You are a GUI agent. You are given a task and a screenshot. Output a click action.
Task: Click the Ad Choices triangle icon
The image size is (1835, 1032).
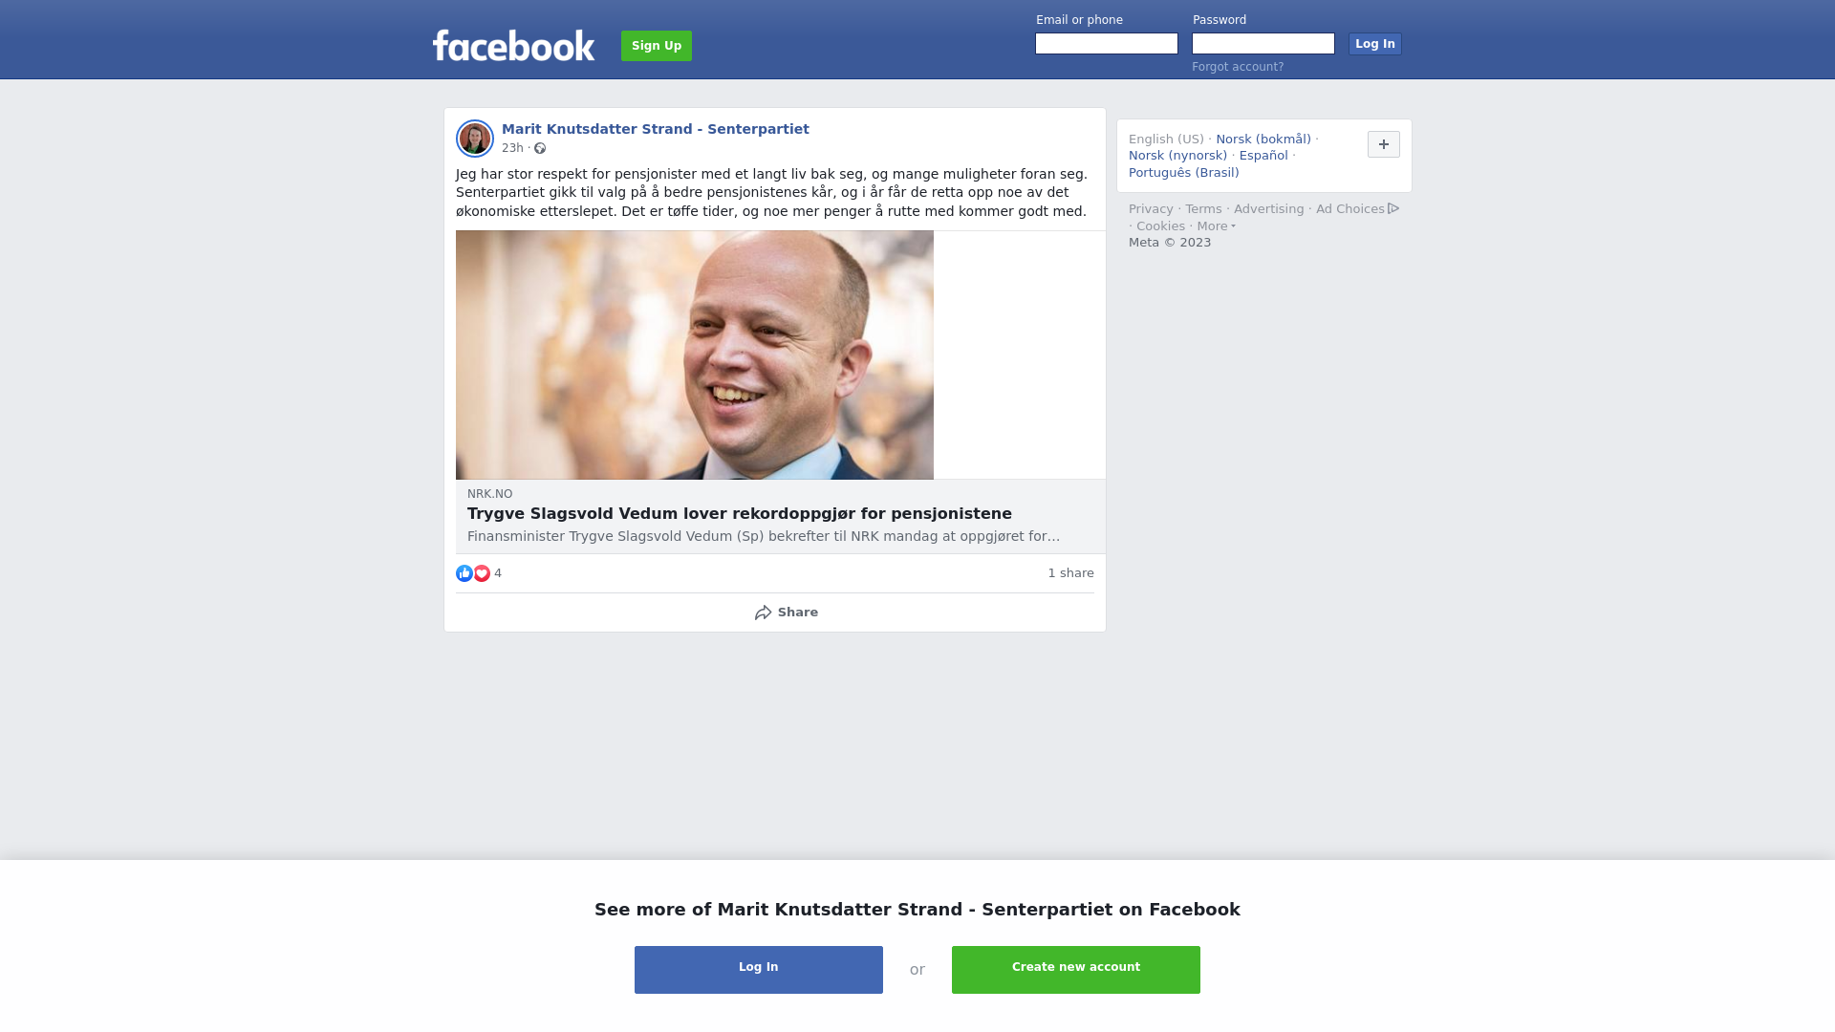pyautogui.click(x=1393, y=208)
